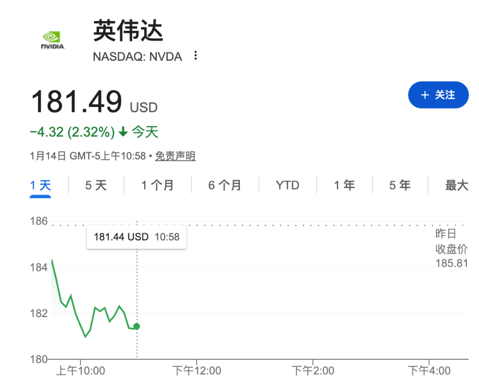Reselect the active 1 天 tab

[40, 185]
